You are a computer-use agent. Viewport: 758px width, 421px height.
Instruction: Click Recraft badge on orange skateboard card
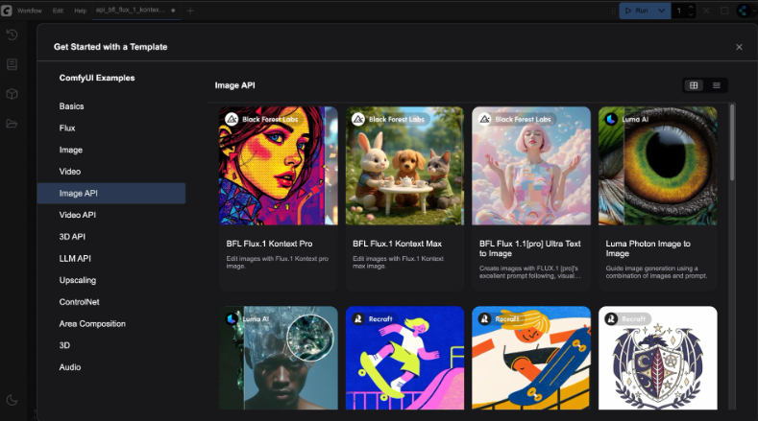tap(501, 318)
